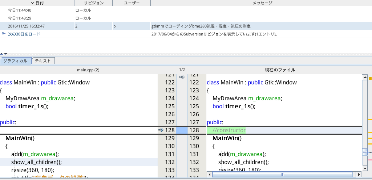
Task: Select the グラフィカル tab
Action: [16, 61]
